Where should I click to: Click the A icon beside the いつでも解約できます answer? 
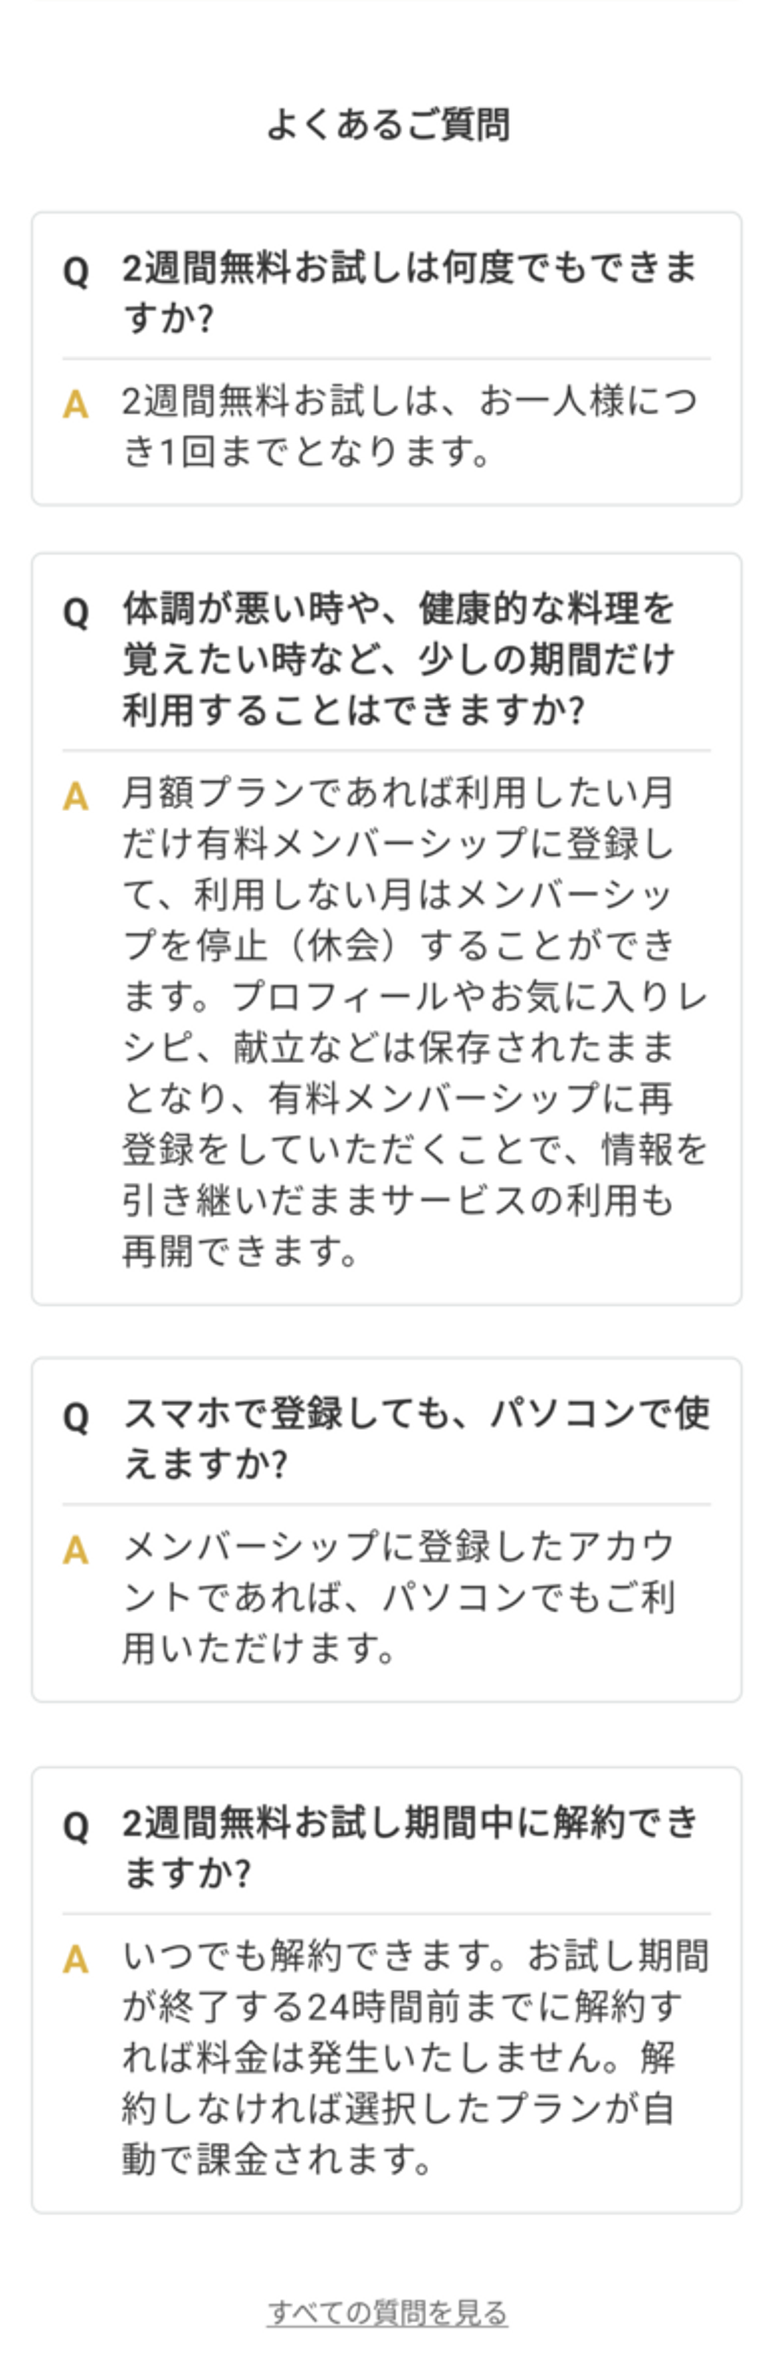(76, 1959)
